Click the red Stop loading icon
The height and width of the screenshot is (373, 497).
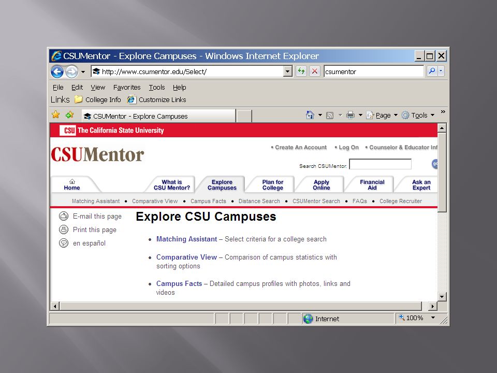[x=315, y=71]
